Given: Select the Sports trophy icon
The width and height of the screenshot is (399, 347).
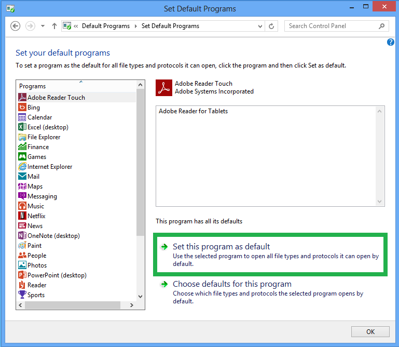Looking at the screenshot, I should (22, 295).
